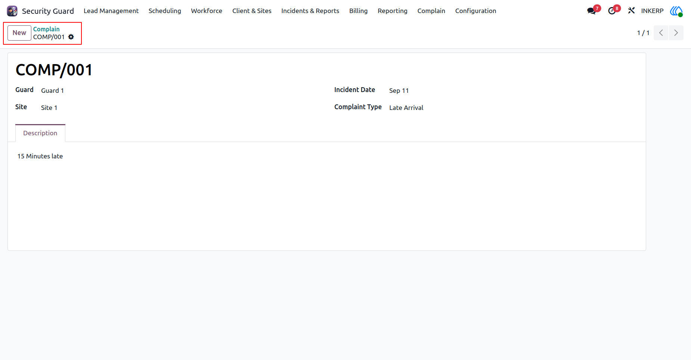
Task: Open the Lead Management menu
Action: tap(111, 11)
